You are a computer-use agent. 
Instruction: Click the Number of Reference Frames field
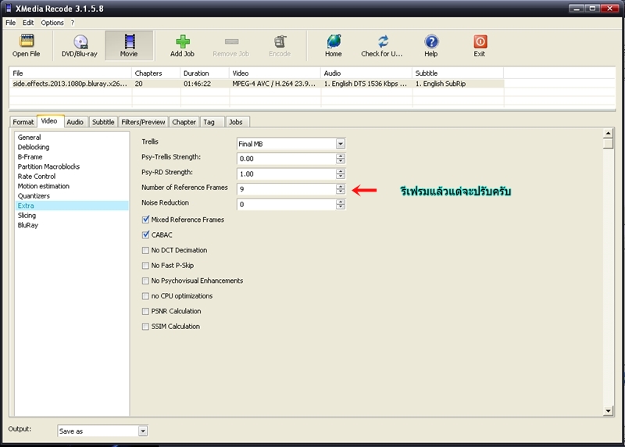click(287, 189)
